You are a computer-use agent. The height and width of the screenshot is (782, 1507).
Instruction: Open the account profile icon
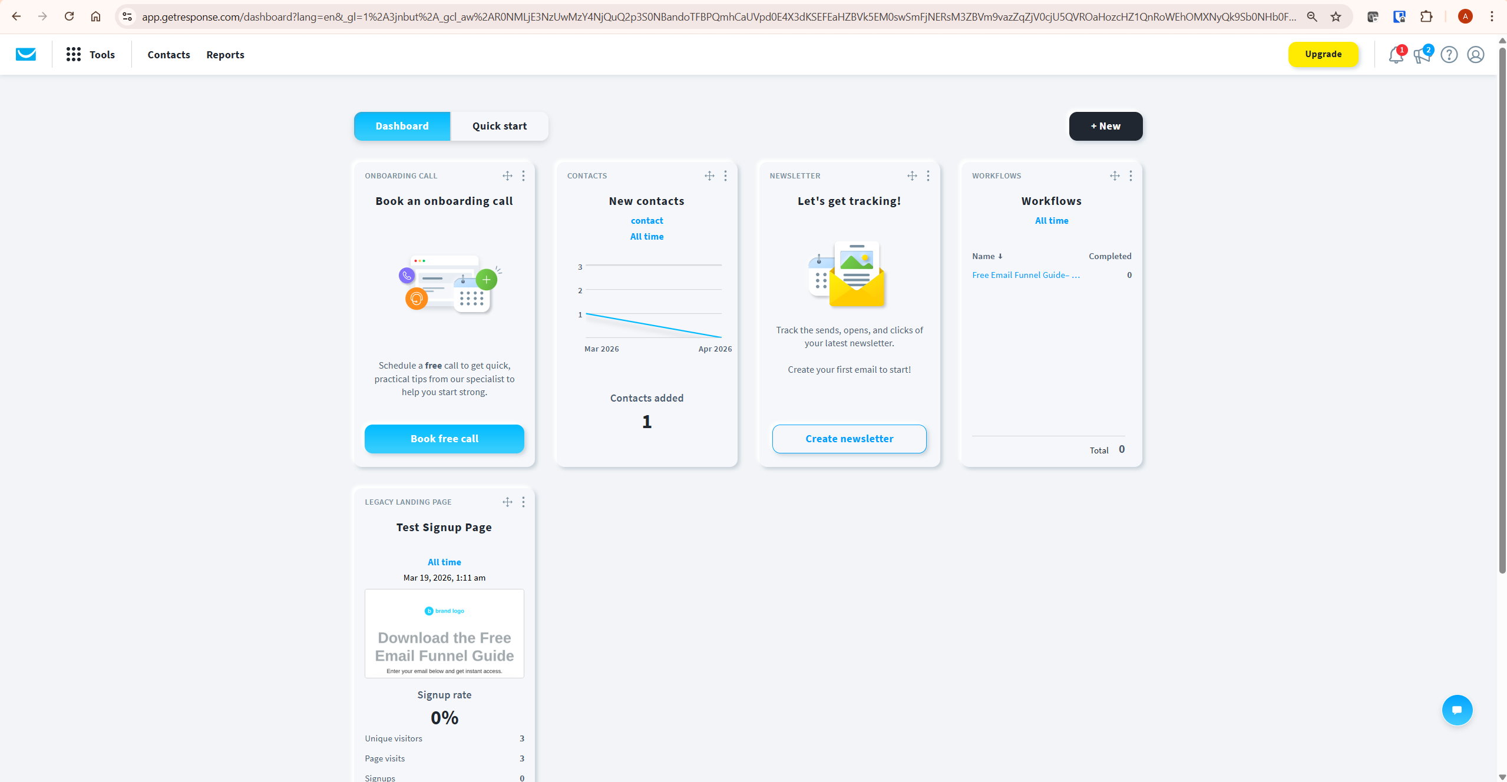point(1475,55)
